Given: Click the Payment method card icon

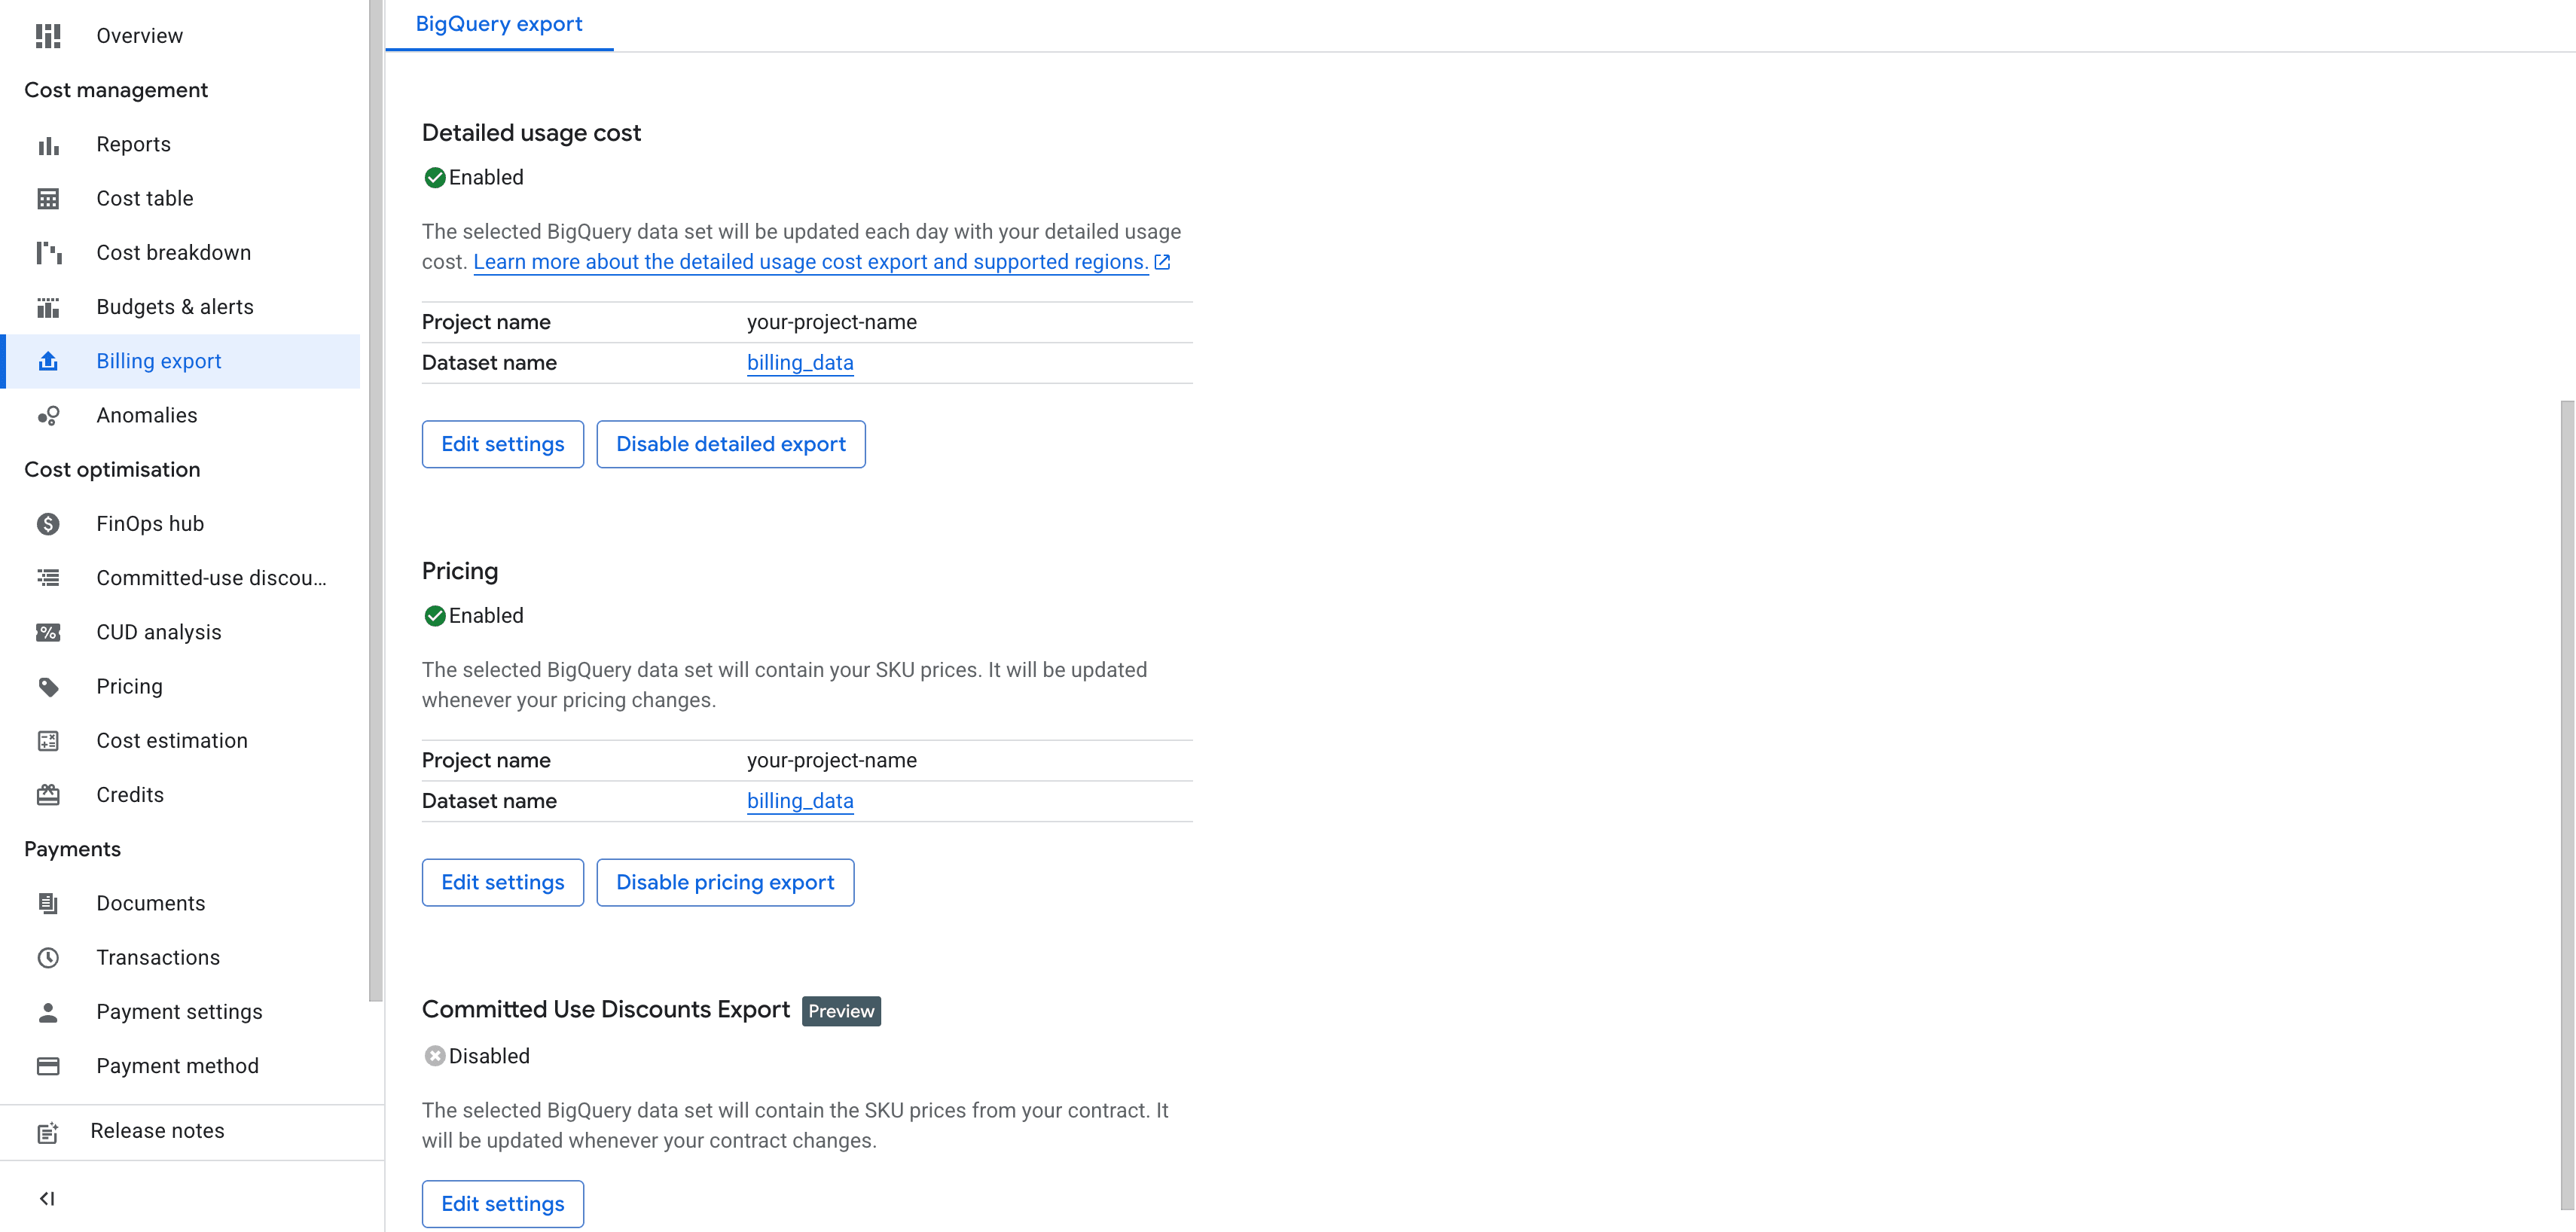Looking at the screenshot, I should (x=49, y=1066).
